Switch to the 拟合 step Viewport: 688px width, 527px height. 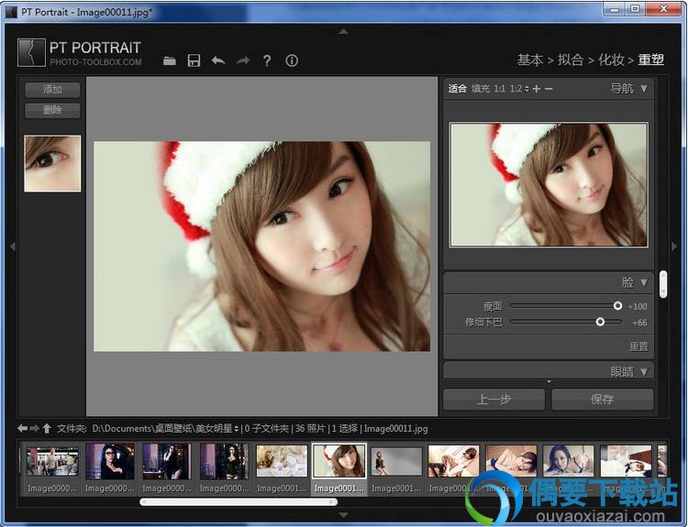point(571,60)
